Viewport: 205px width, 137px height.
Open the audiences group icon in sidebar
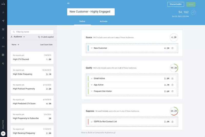[3, 29]
